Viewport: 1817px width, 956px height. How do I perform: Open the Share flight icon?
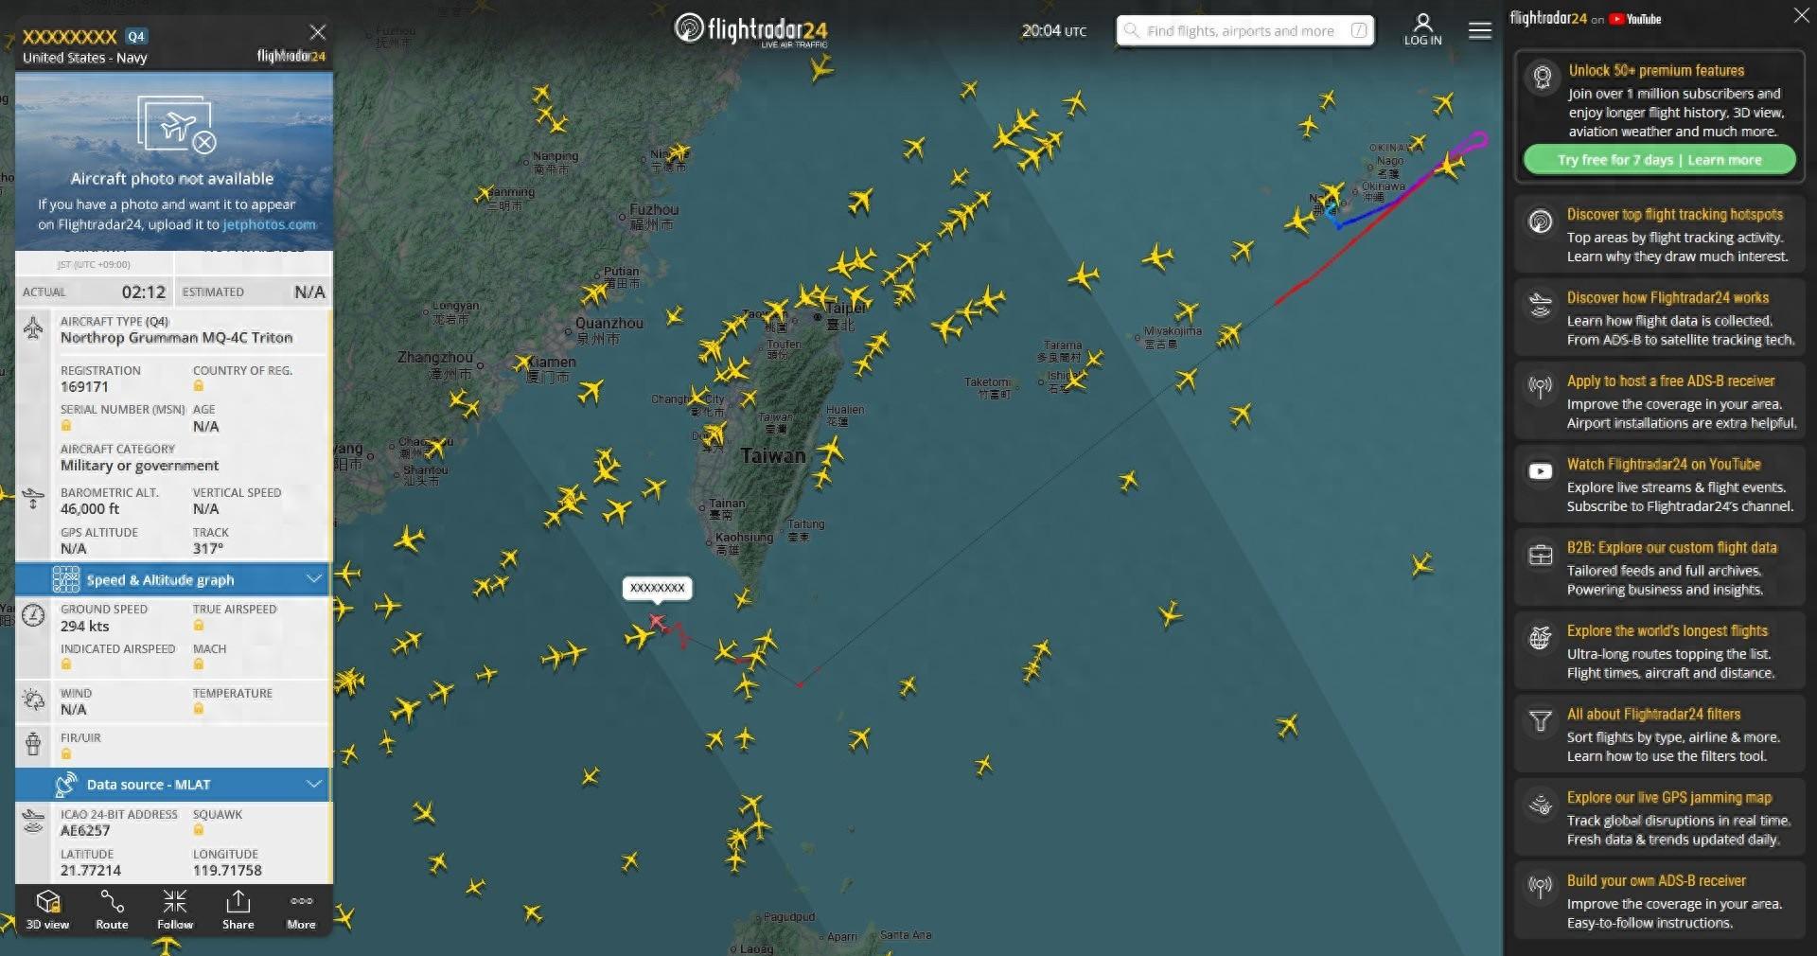[x=238, y=910]
